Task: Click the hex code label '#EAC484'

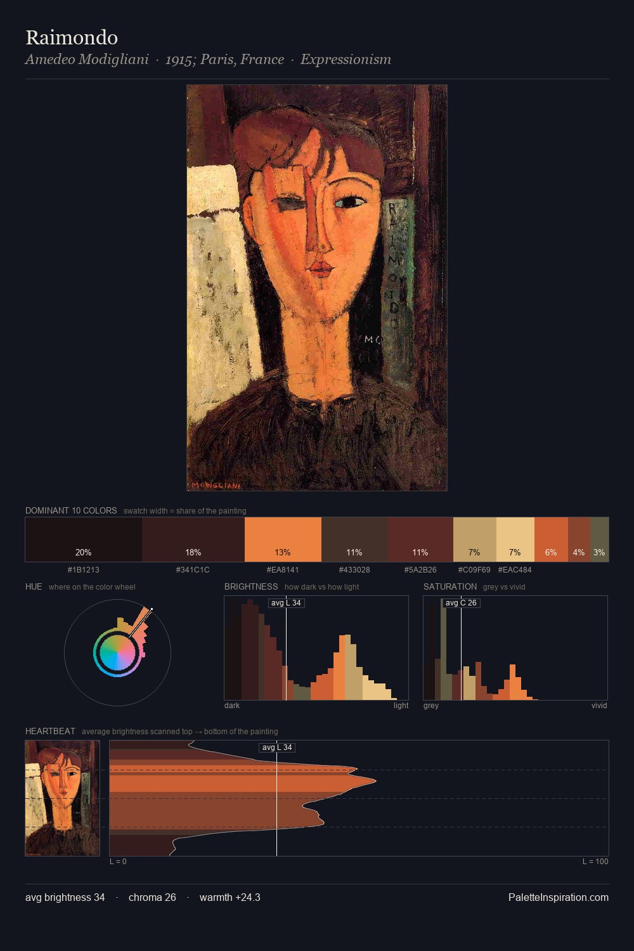Action: (515, 569)
